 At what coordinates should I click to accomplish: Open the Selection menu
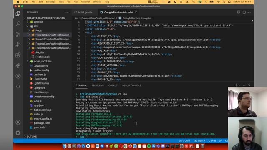pos(51,2)
